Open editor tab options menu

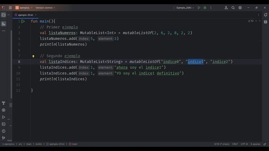tap(258, 15)
